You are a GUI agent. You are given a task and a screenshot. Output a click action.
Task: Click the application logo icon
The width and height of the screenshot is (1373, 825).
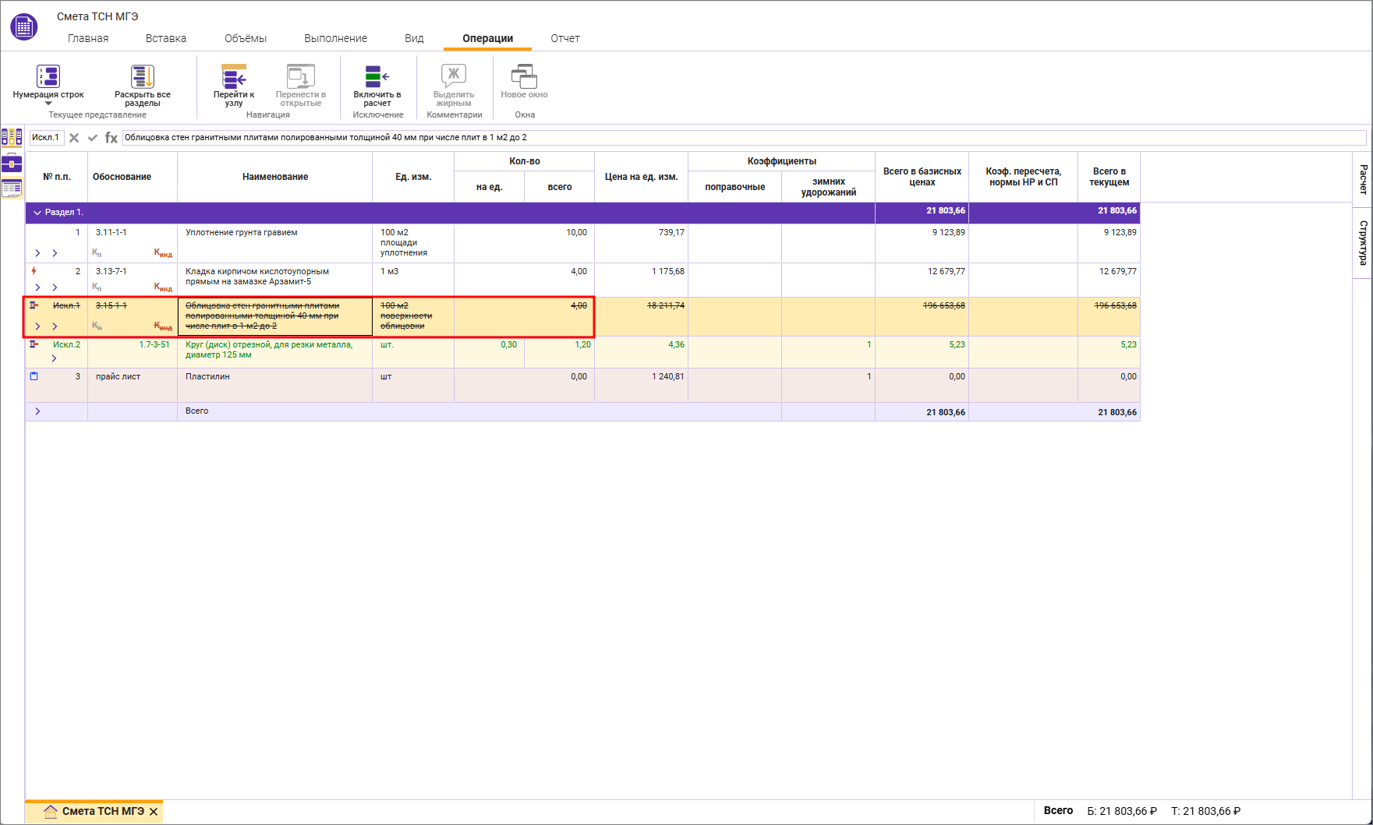coord(23,26)
